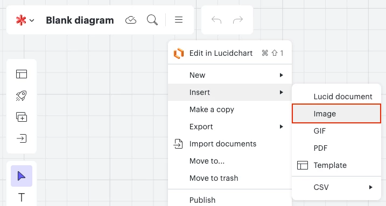Screen dimensions: 386x206
Task: Click the add frame plus icon
Action: point(22,117)
